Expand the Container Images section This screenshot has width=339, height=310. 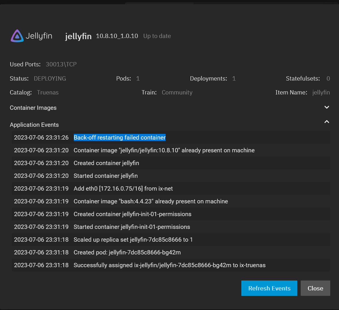pos(327,107)
